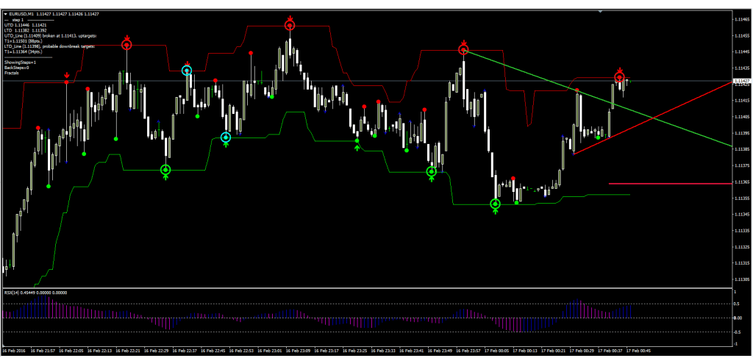This screenshot has height=358, width=753.
Task: Select the lower cyan circled fractal marker
Action: pyautogui.click(x=226, y=137)
